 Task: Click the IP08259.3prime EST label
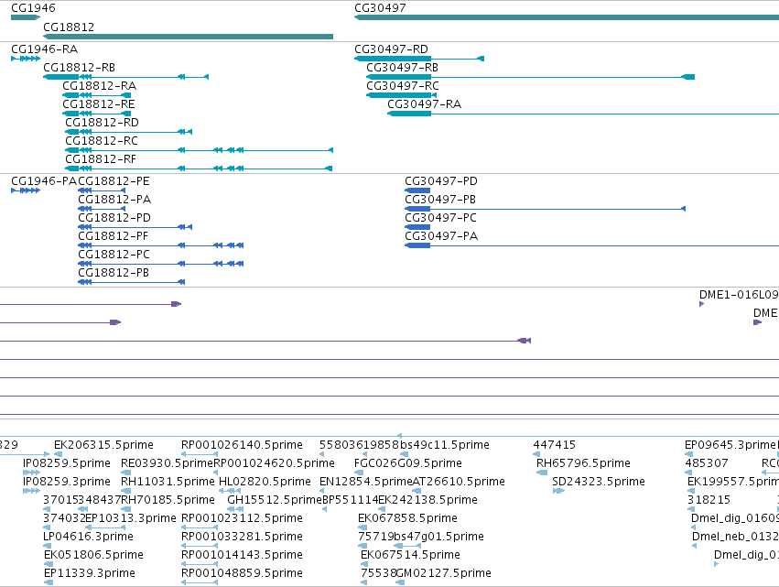pyautogui.click(x=67, y=482)
